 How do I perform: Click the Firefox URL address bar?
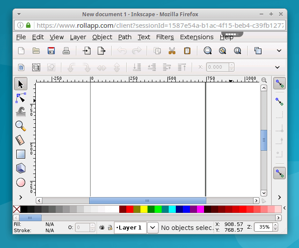pyautogui.click(x=159, y=26)
